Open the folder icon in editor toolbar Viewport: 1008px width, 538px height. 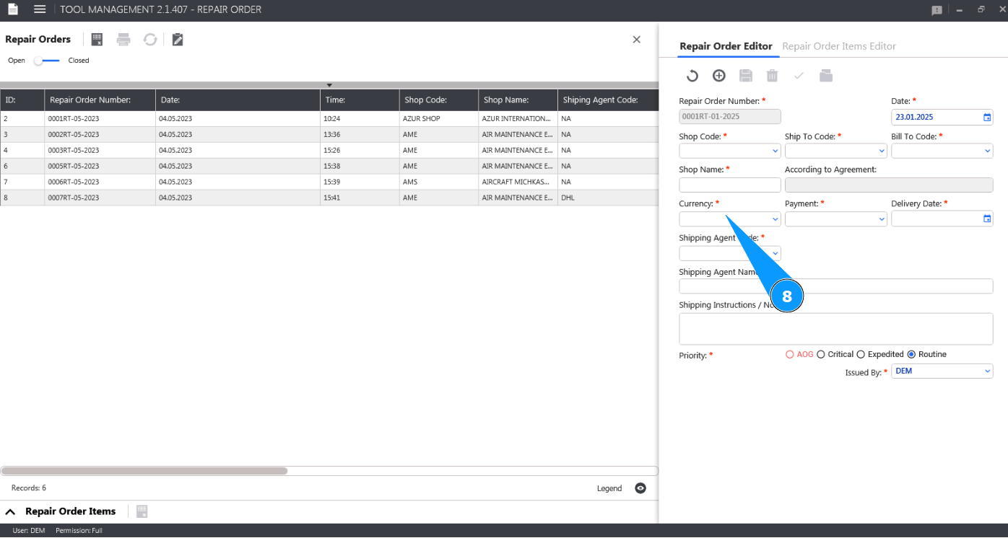coord(826,76)
